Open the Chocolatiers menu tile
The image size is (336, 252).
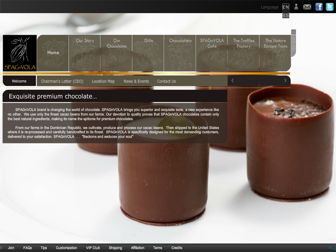coord(180,53)
